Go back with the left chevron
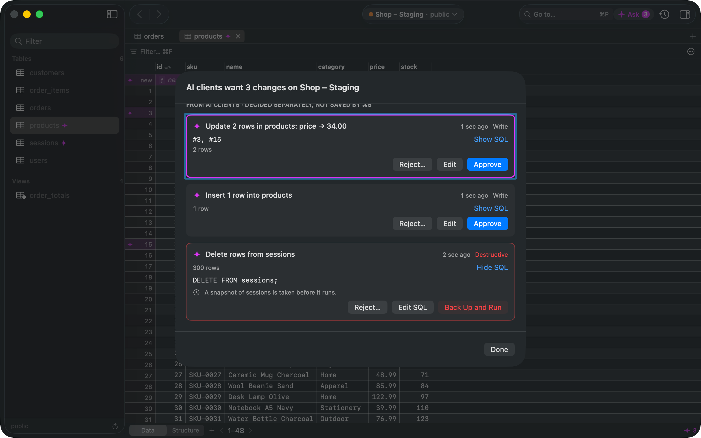The width and height of the screenshot is (701, 438). [140, 14]
